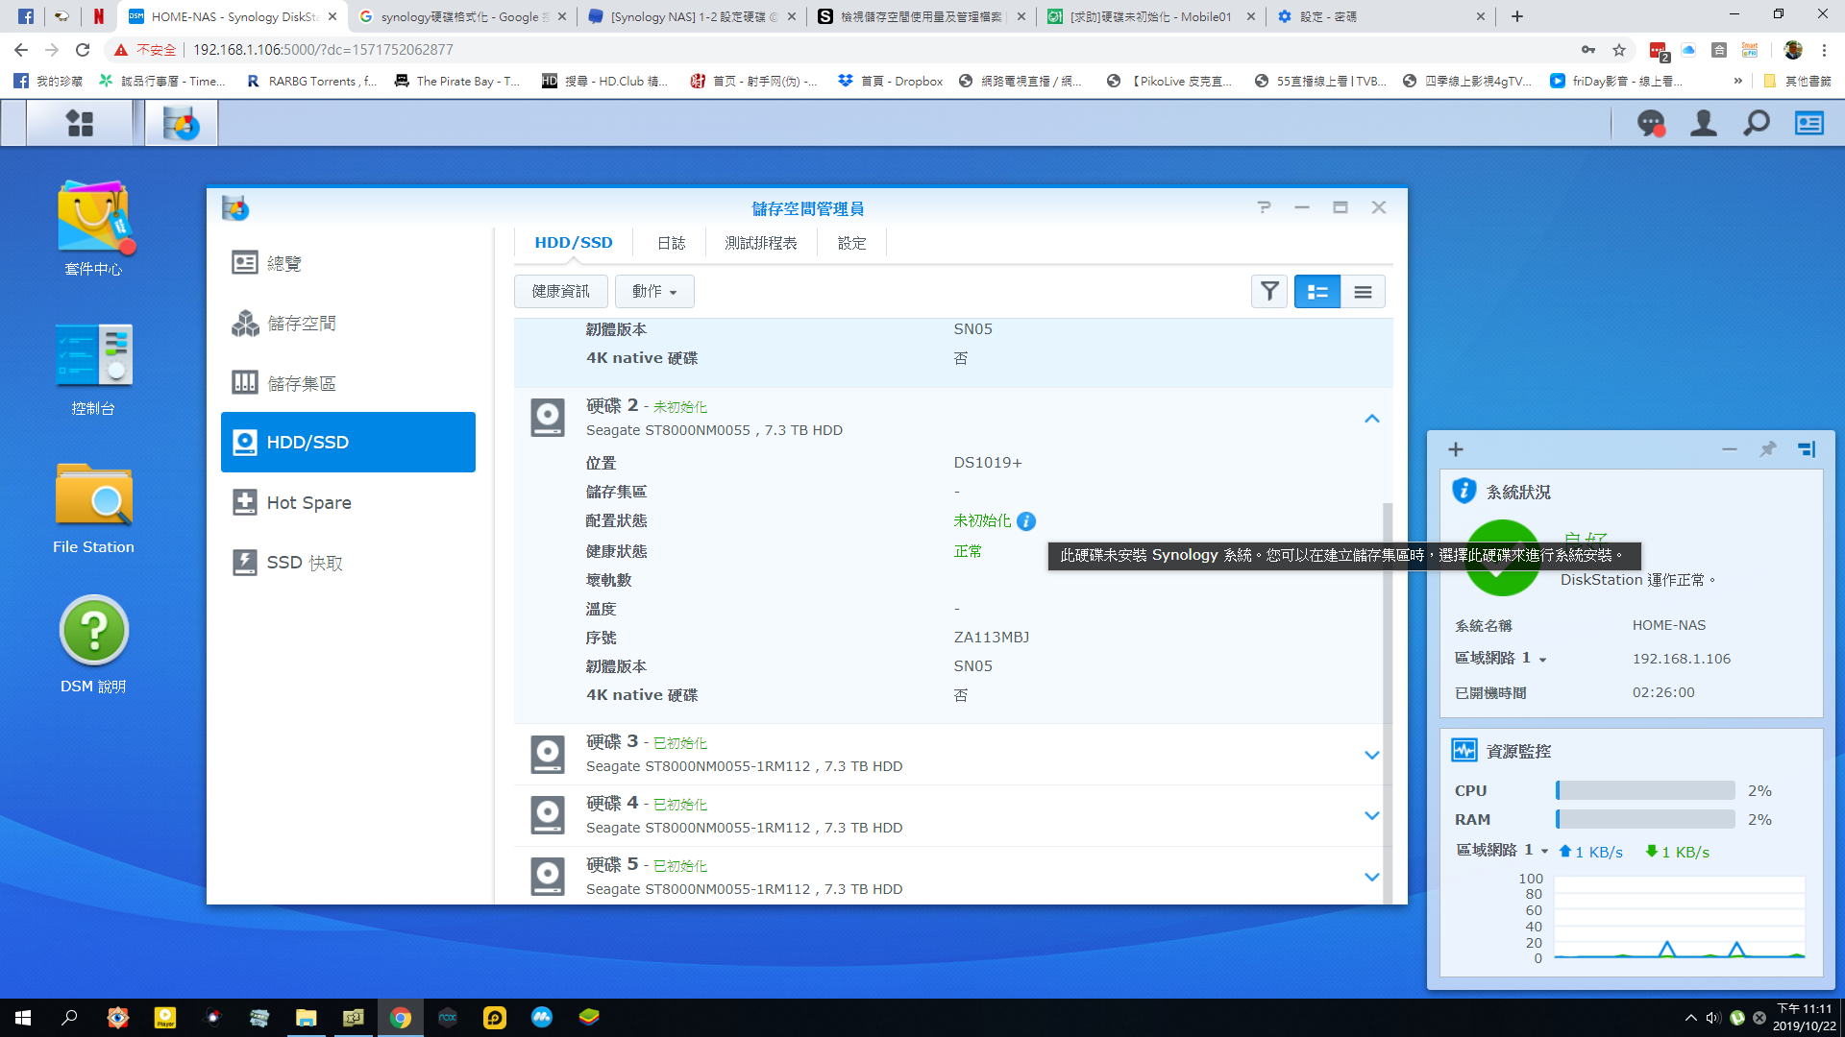Click the plus icon to add widget
Image resolution: width=1845 pixels, height=1037 pixels.
1456,449
